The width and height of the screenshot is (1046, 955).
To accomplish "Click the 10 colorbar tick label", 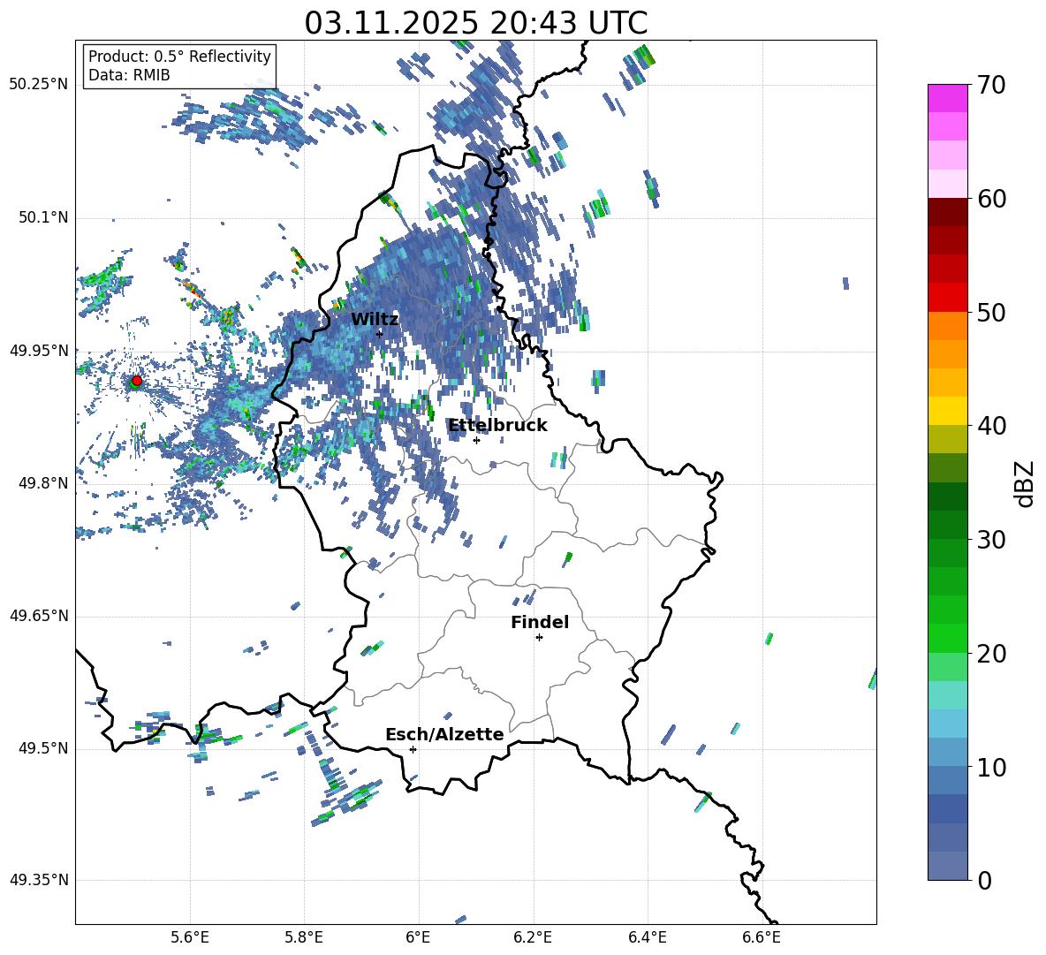I will tap(991, 768).
